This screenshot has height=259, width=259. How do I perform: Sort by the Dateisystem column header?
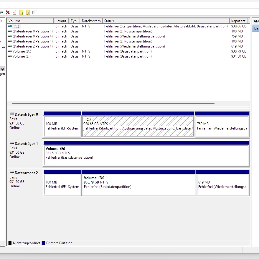pyautogui.click(x=91, y=21)
